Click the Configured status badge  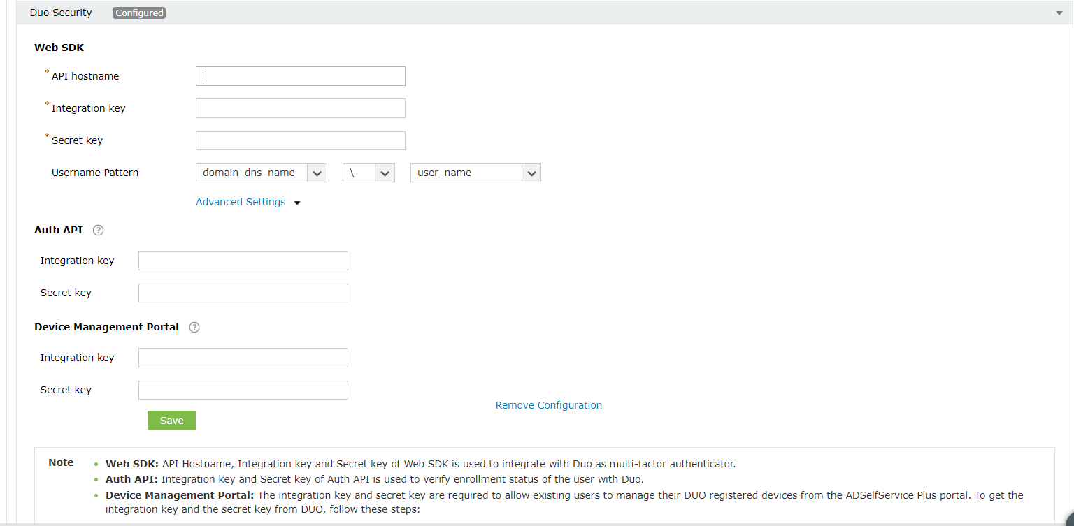coord(139,13)
